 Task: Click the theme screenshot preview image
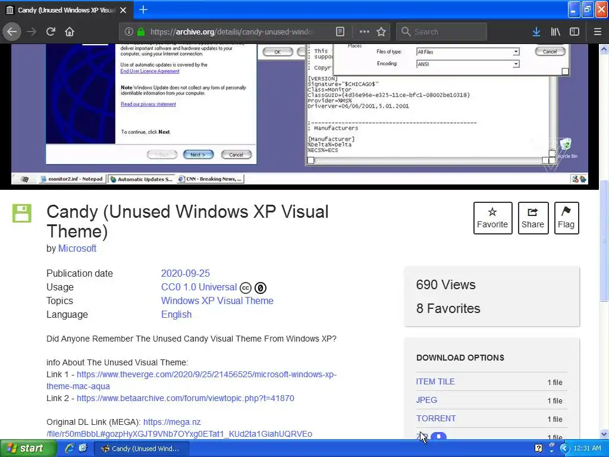click(x=299, y=114)
